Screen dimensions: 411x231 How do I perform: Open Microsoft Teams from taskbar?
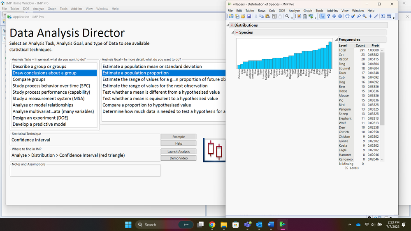click(247, 224)
